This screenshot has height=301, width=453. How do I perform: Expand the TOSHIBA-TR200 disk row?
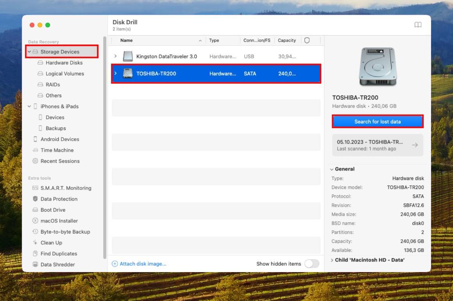click(x=115, y=73)
